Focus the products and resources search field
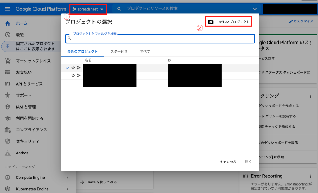This screenshot has width=318, height=193. pyautogui.click(x=185, y=9)
